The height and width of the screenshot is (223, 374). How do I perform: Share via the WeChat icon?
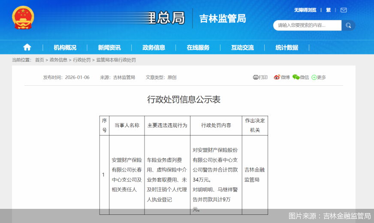point(296,77)
